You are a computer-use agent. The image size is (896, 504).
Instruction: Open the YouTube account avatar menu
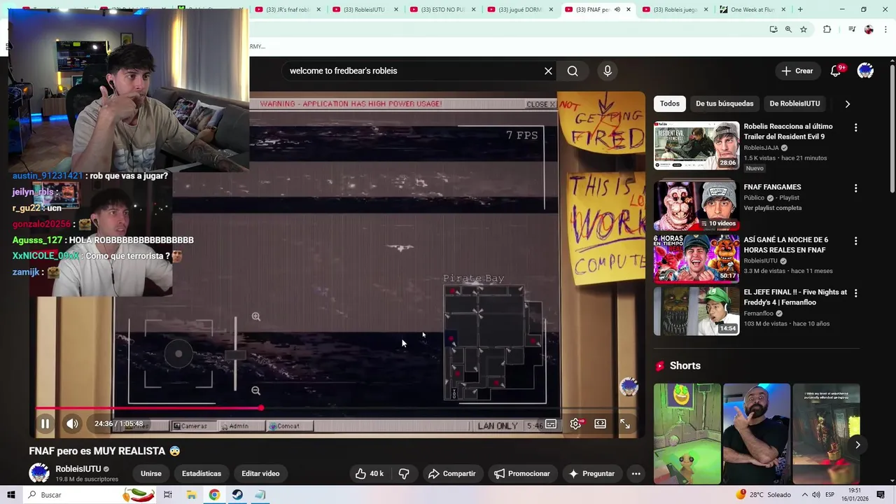[865, 71]
